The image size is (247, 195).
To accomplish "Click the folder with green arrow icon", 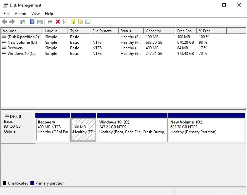I will click(73, 22).
